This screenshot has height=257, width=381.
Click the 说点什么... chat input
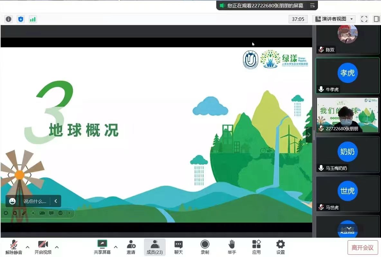click(35, 201)
